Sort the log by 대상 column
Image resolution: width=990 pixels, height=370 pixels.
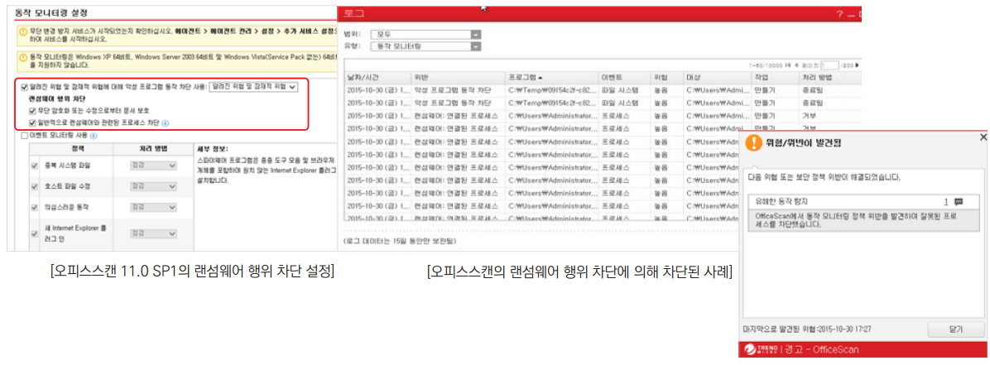pyautogui.click(x=717, y=78)
